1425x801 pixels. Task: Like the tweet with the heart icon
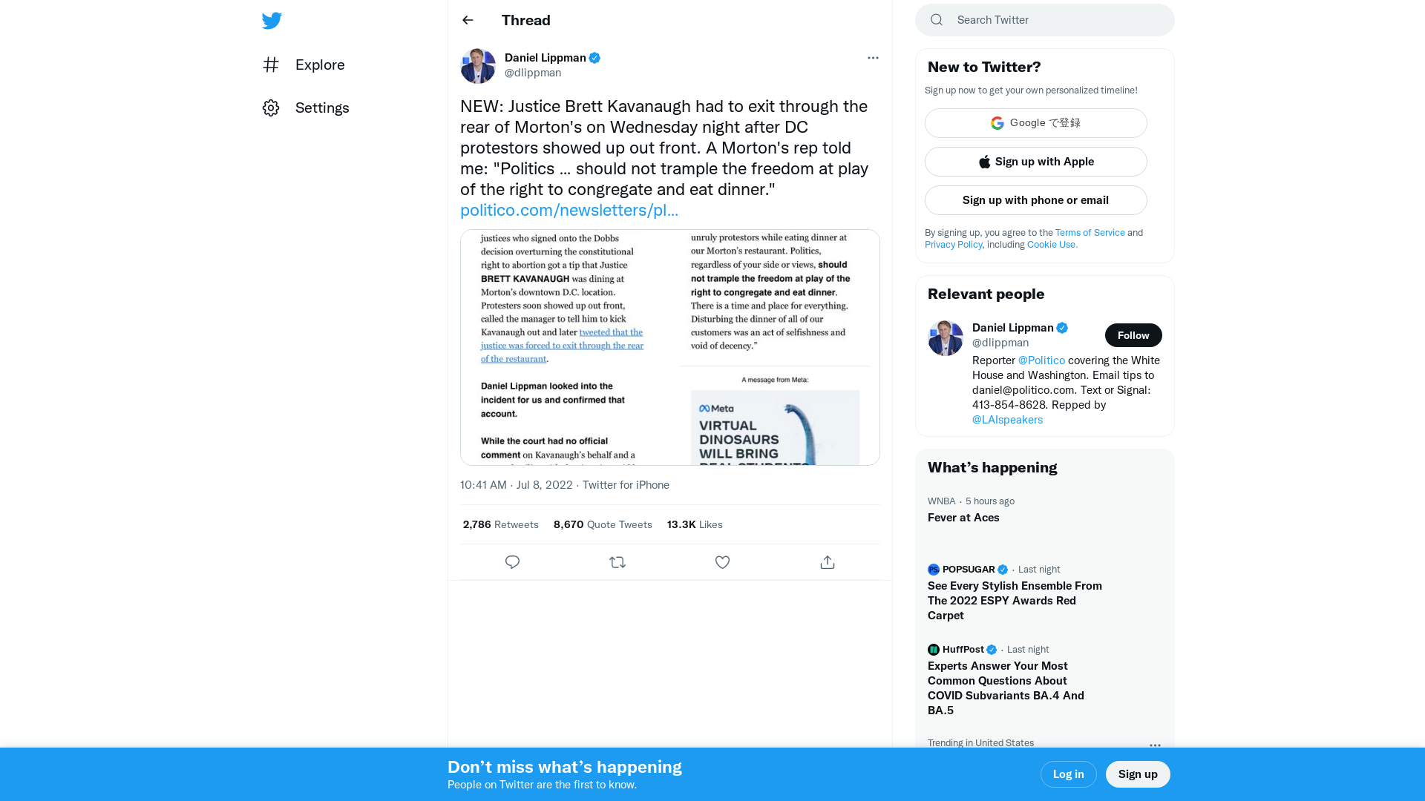click(722, 562)
